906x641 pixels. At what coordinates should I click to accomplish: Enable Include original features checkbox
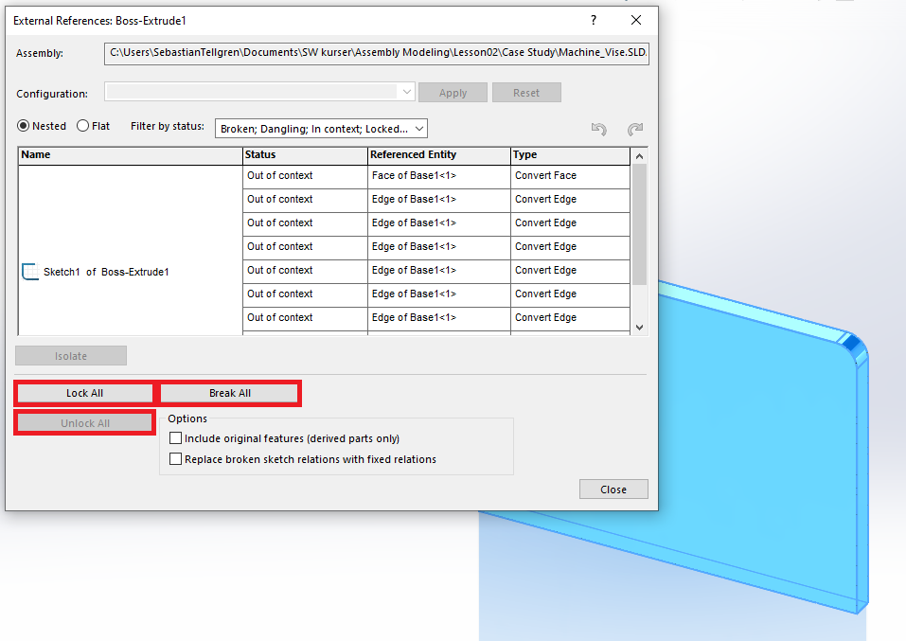click(x=175, y=438)
